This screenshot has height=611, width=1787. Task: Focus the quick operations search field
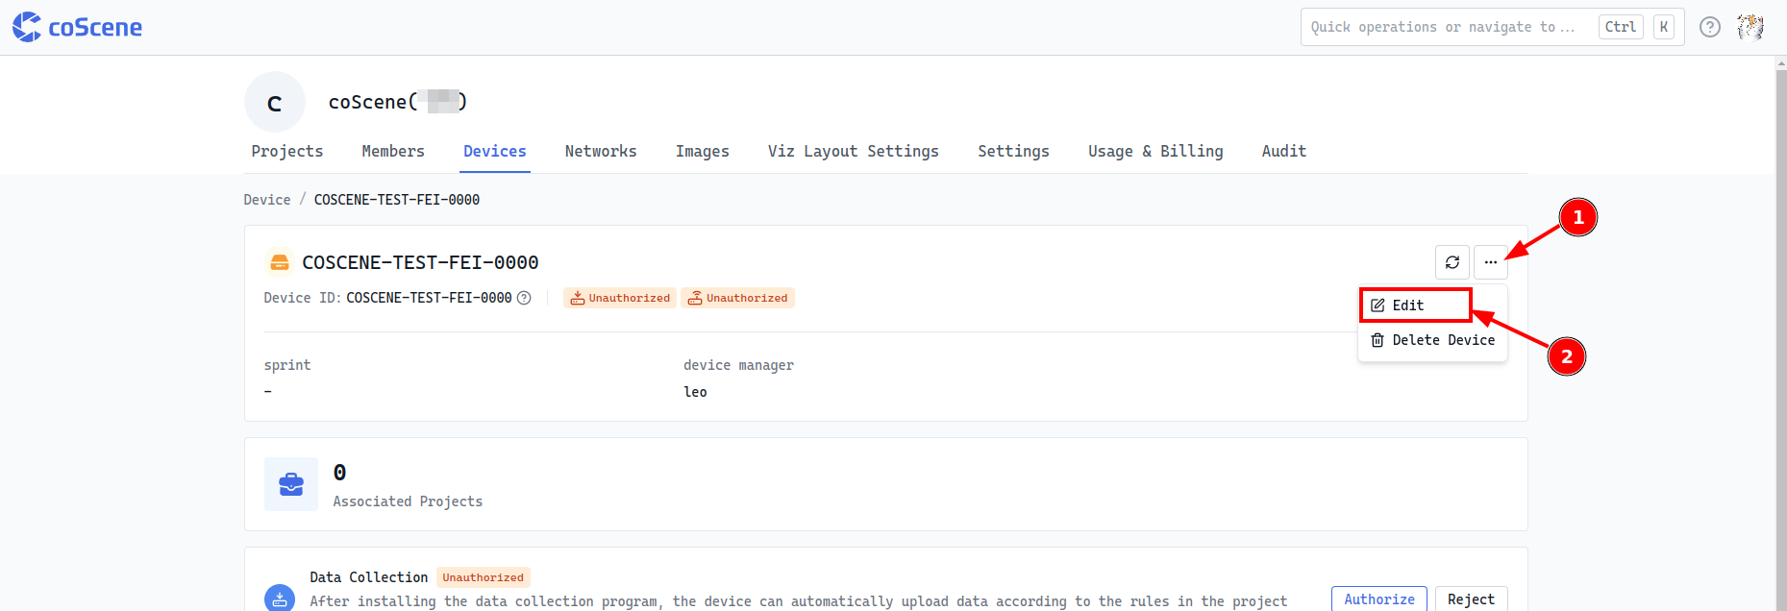tap(1492, 27)
